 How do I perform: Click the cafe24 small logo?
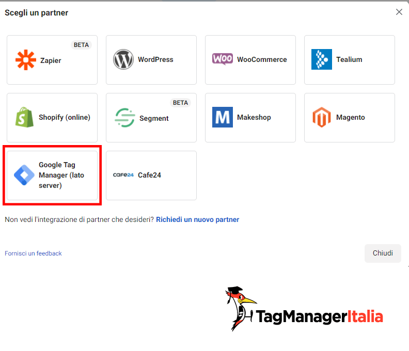pos(123,175)
